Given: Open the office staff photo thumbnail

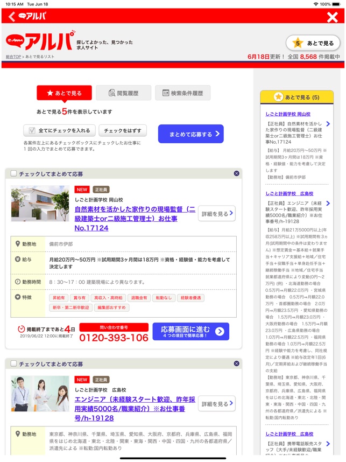Looking at the screenshot, I should coord(40,394).
